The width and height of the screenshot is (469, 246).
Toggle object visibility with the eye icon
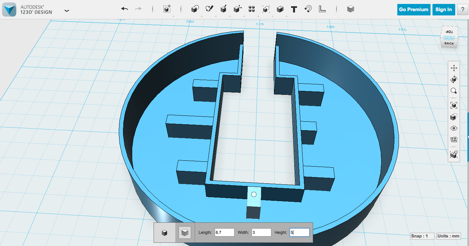coord(454,128)
